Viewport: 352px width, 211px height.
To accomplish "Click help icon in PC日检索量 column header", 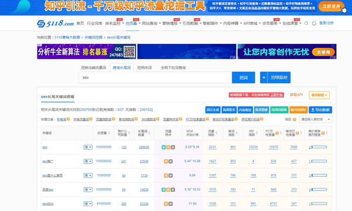I will click(x=277, y=133).
